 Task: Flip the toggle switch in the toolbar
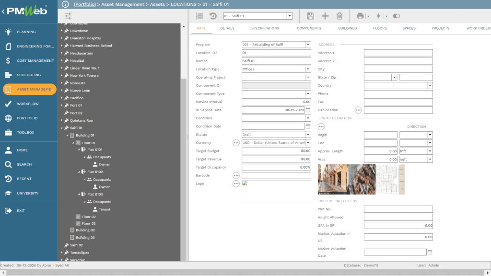coord(396,16)
